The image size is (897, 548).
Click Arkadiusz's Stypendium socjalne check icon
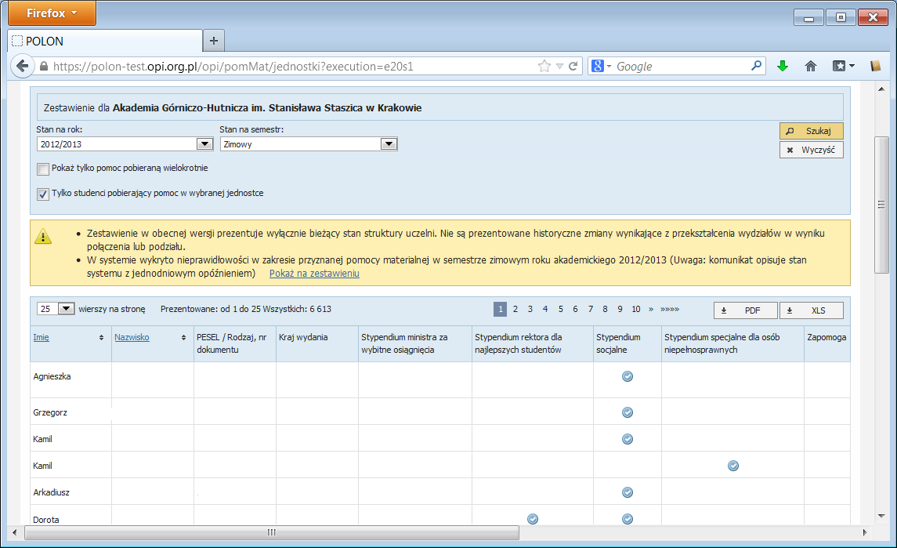click(628, 492)
